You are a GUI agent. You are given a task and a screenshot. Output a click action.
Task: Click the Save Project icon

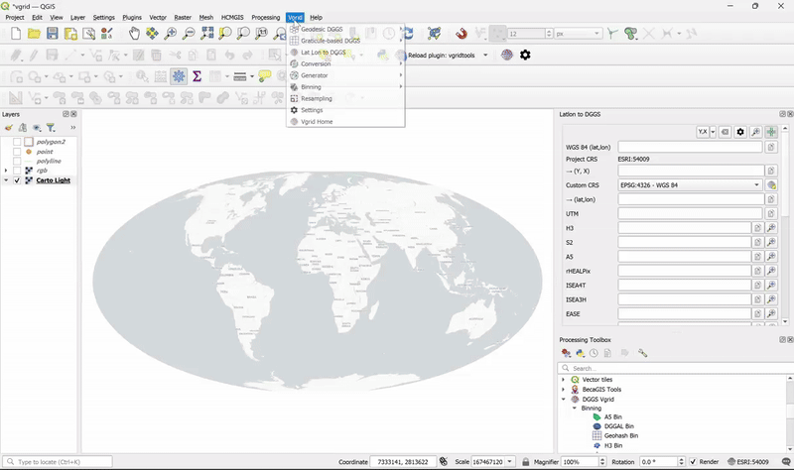coord(53,34)
